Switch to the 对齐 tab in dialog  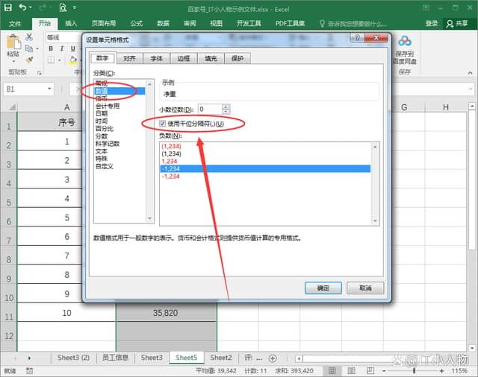point(129,58)
